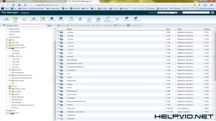Check the forum folder row checkbox
Screen dimensions: 216x121
(x=59, y=77)
